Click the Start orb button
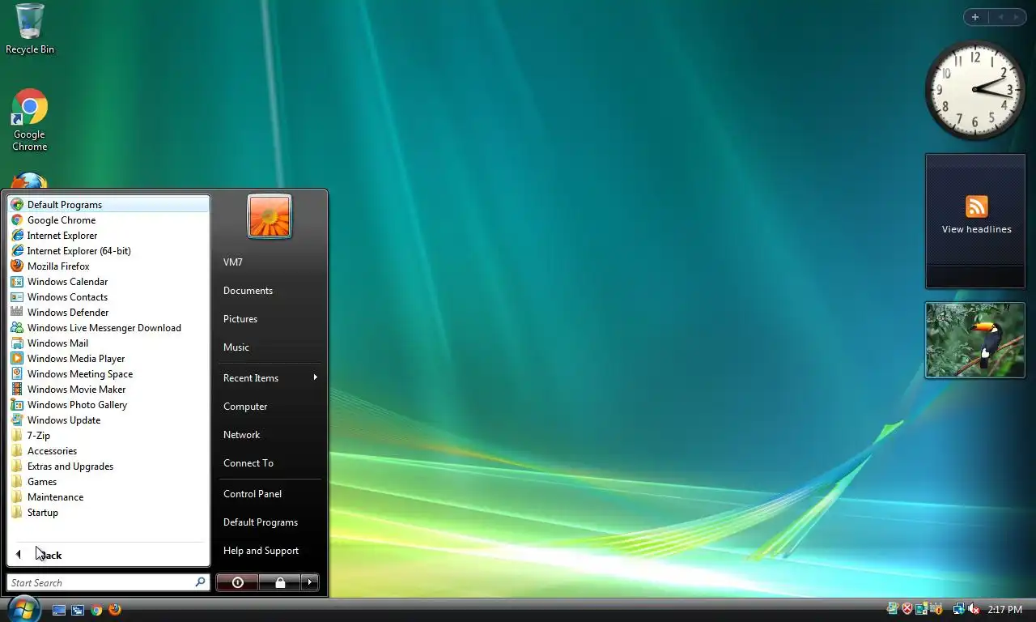Image resolution: width=1036 pixels, height=622 pixels. (23, 608)
